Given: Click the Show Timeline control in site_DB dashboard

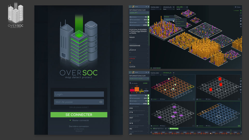Looking at the screenshot, I should (157, 68).
